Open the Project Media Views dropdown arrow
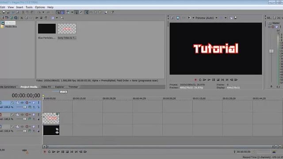This screenshot has width=283, height=159. 57,18
